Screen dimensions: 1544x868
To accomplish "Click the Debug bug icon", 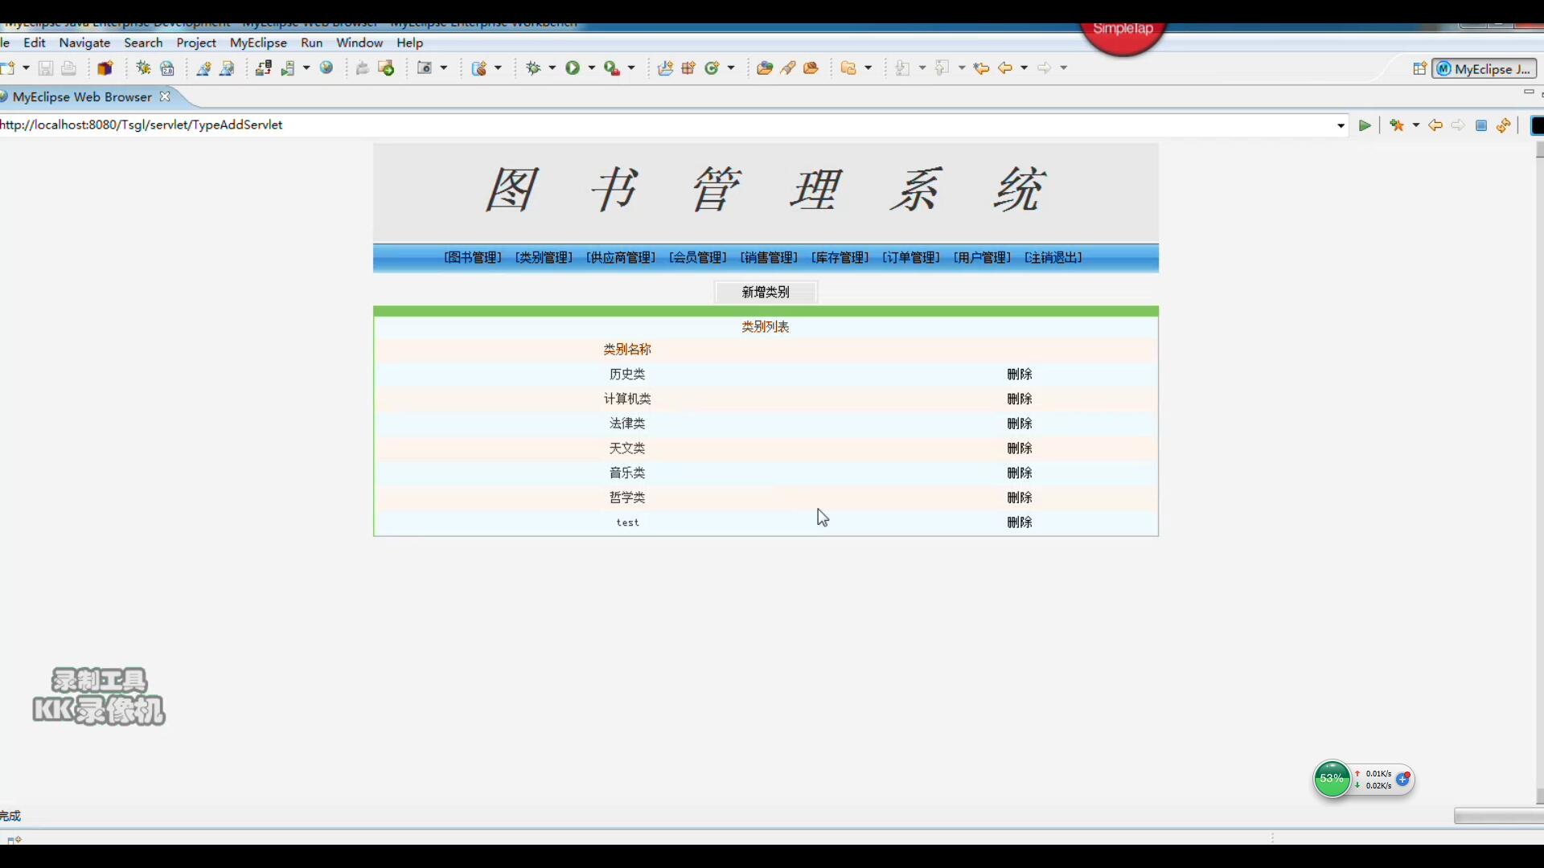I will (x=533, y=68).
